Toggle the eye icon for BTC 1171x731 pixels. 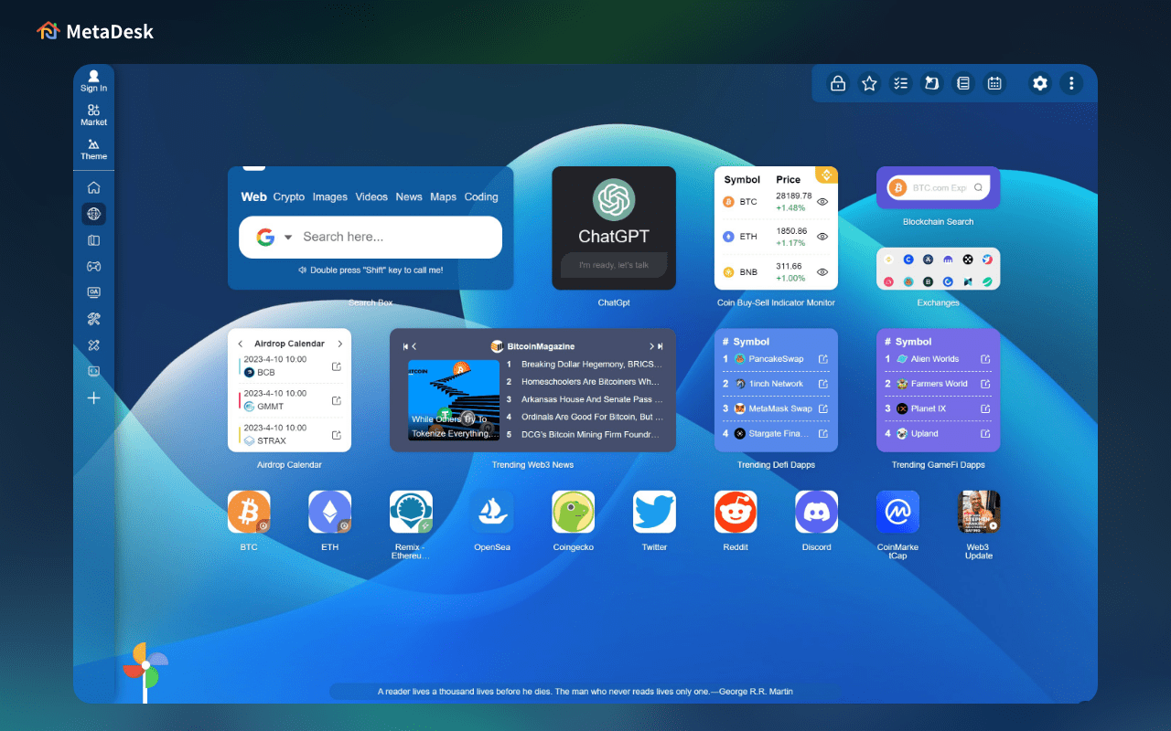pyautogui.click(x=822, y=201)
